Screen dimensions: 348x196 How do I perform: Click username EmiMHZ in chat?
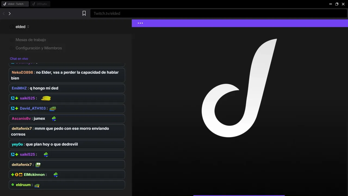click(x=19, y=88)
